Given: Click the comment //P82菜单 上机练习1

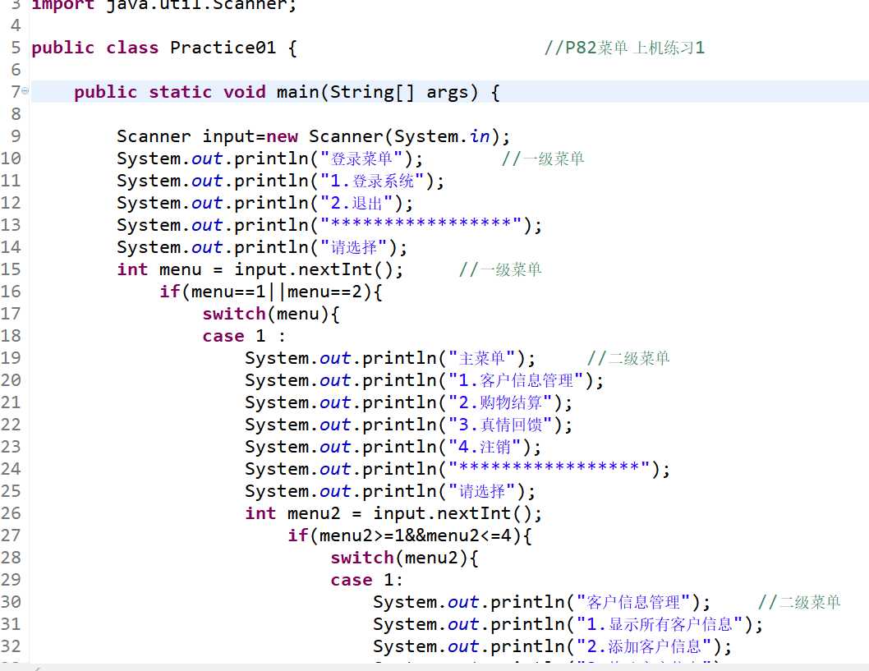Looking at the screenshot, I should click(x=624, y=48).
